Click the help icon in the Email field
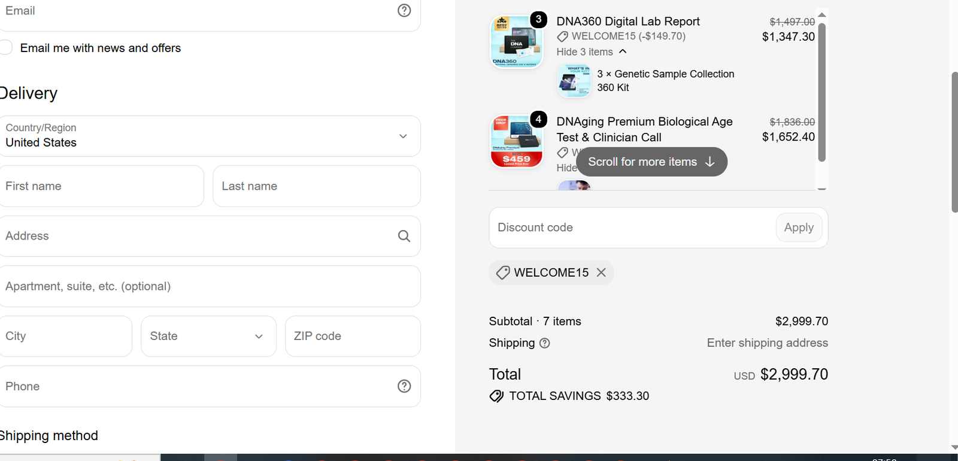The width and height of the screenshot is (958, 461). click(x=404, y=10)
